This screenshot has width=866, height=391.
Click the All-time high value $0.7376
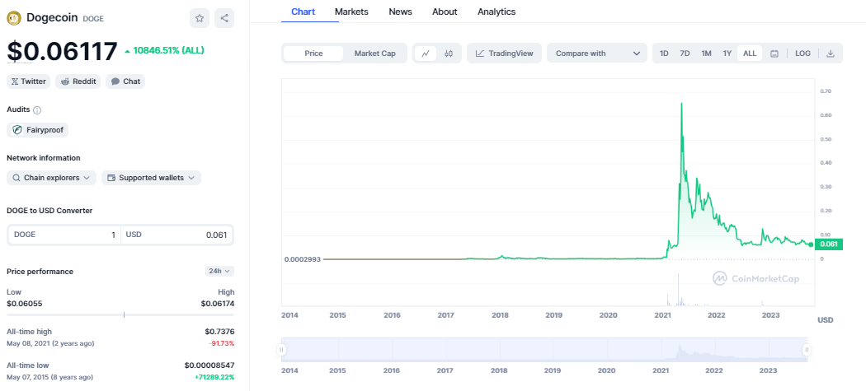(x=220, y=332)
